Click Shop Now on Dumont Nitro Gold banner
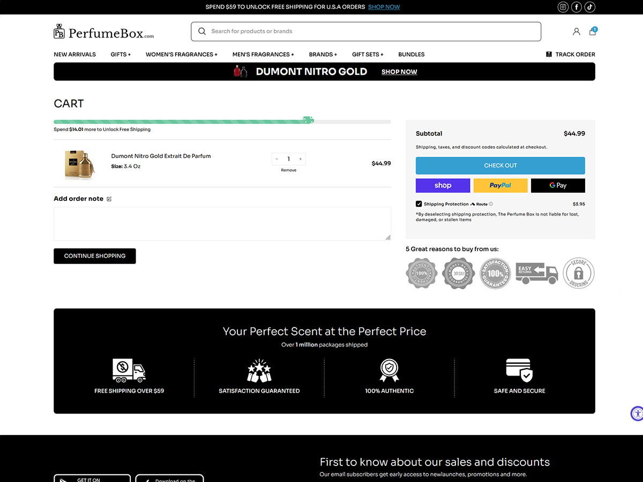The image size is (643, 482). pos(399,72)
